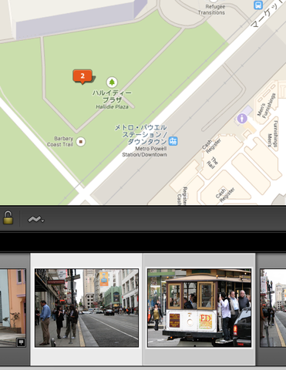The image size is (286, 370).
Task: Click the Hallidie Plaza park tree icon
Action: point(112,82)
